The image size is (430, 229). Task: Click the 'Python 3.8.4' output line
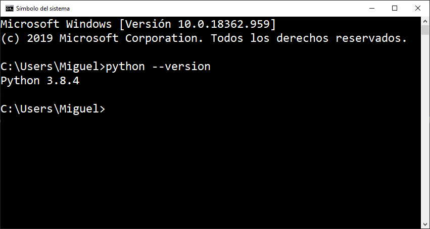40,81
